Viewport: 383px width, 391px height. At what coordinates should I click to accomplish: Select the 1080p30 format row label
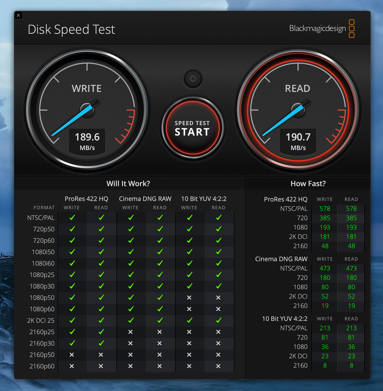pyautogui.click(x=42, y=286)
